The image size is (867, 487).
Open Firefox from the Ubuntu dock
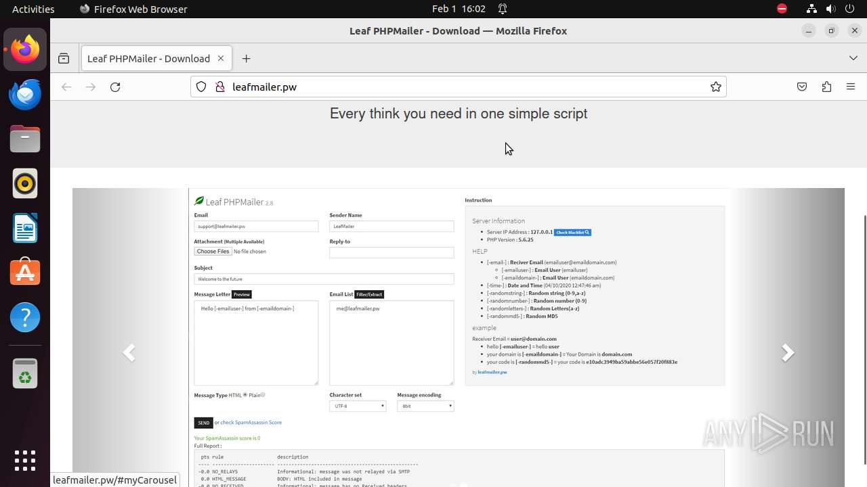click(x=25, y=49)
